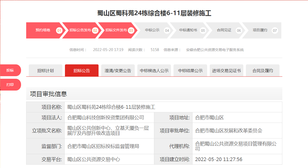The height and width of the screenshot is (168, 308).
Task: Open the 进场交易见证书 tab
Action: [x=226, y=71]
